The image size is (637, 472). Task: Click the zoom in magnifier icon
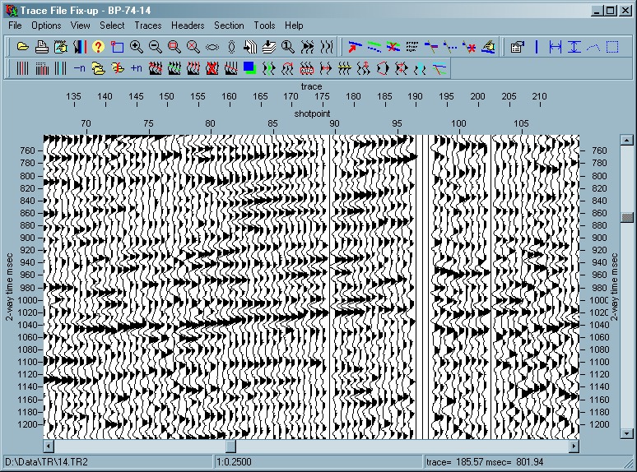[x=137, y=47]
